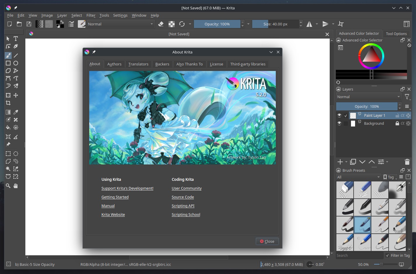Toggle alpha inheritance on Paint Layer 1
416x274 pixels.
(x=403, y=115)
